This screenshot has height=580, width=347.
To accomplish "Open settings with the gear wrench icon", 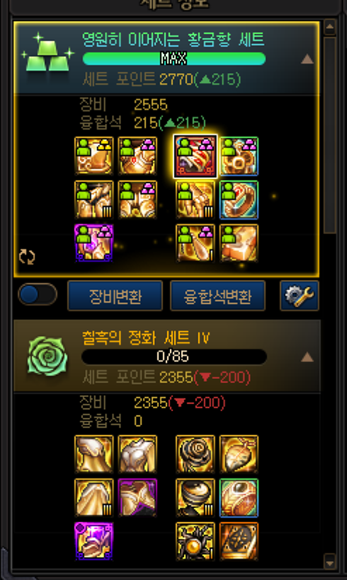I will coord(300,296).
